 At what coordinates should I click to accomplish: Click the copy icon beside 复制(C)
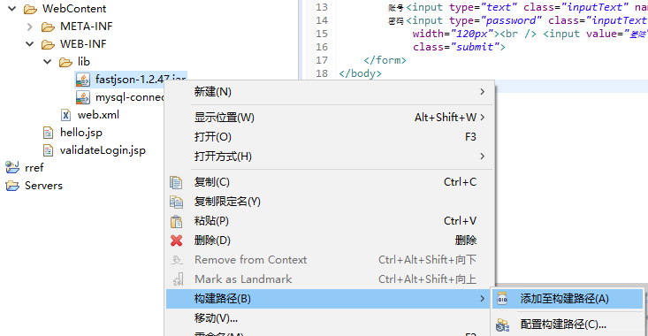pyautogui.click(x=176, y=182)
